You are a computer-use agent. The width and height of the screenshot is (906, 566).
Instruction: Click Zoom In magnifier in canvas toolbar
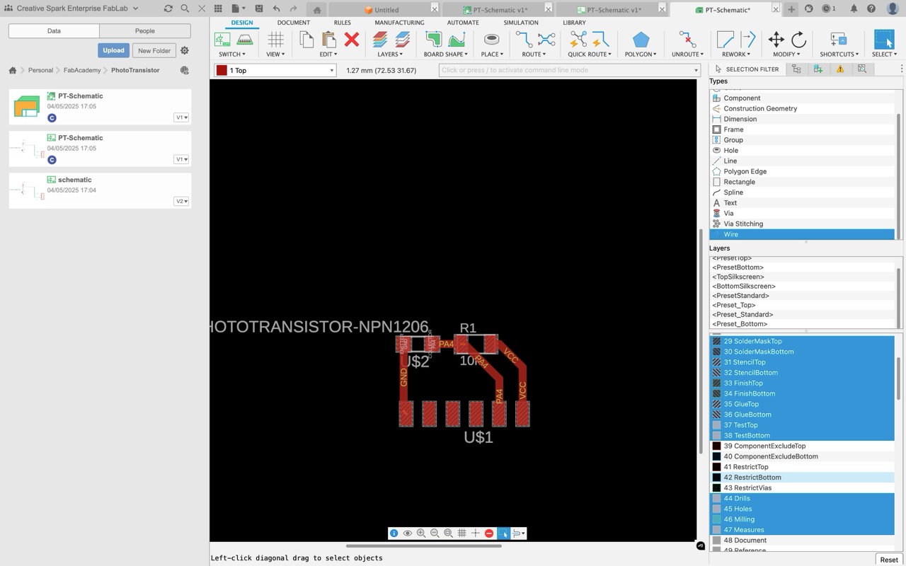click(x=421, y=533)
